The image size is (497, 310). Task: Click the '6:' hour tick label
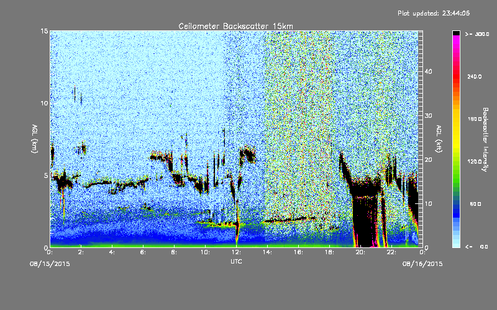[x=143, y=252]
